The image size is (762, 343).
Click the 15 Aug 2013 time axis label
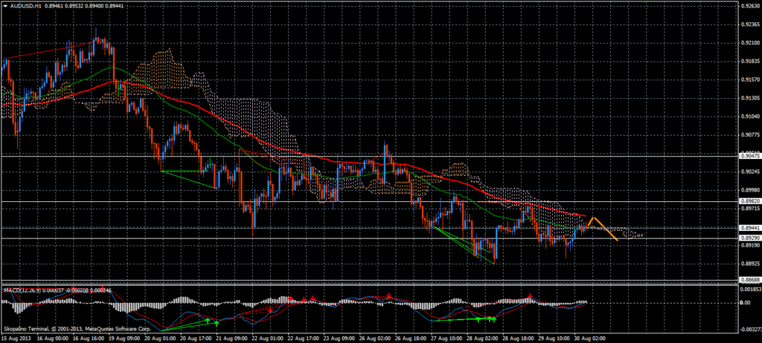[x=15, y=337]
